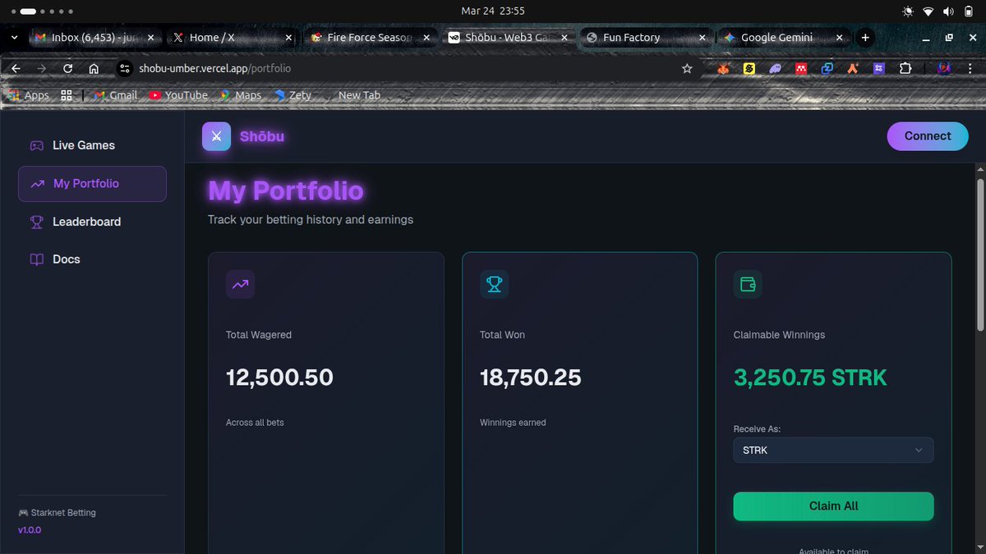Open the purple square extension icon
This screenshot has height=554, width=986.
click(878, 69)
